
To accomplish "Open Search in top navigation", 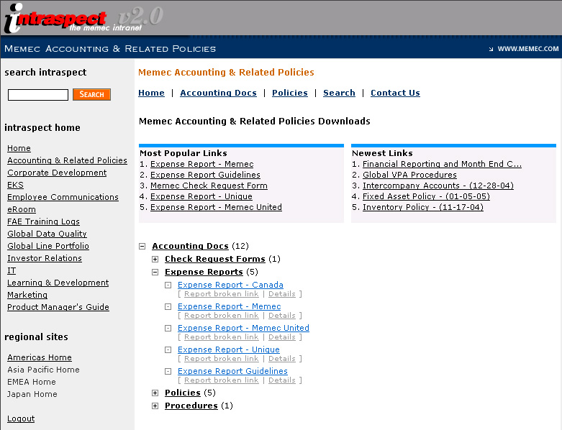I will coord(339,93).
